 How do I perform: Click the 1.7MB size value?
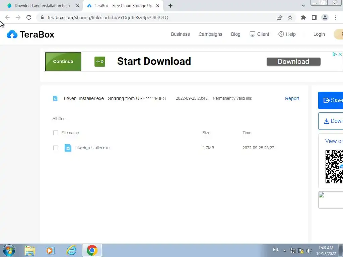pyautogui.click(x=208, y=148)
